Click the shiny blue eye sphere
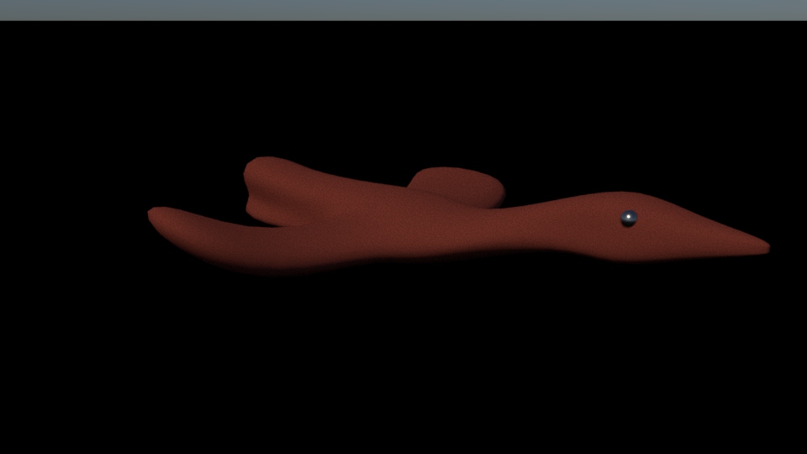Image resolution: width=807 pixels, height=454 pixels. click(629, 218)
